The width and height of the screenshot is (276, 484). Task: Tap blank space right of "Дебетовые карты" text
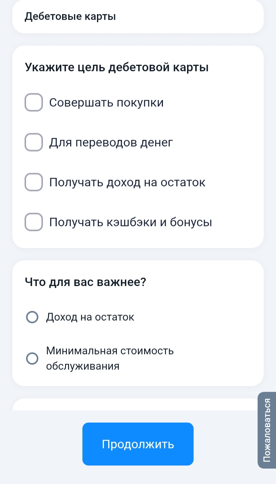click(x=192, y=17)
